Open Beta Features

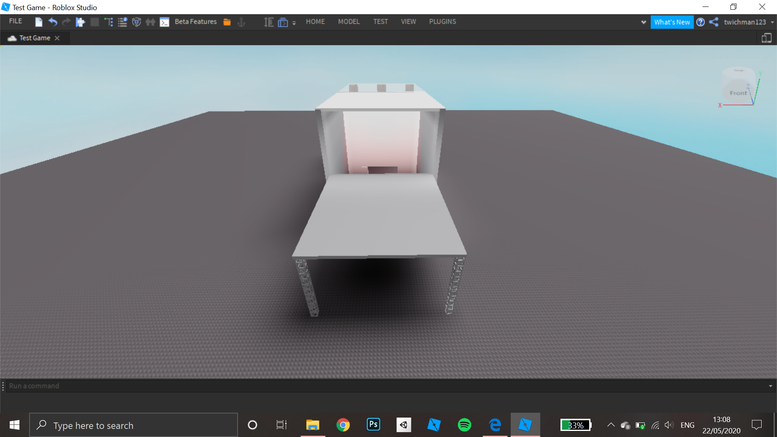(x=195, y=21)
